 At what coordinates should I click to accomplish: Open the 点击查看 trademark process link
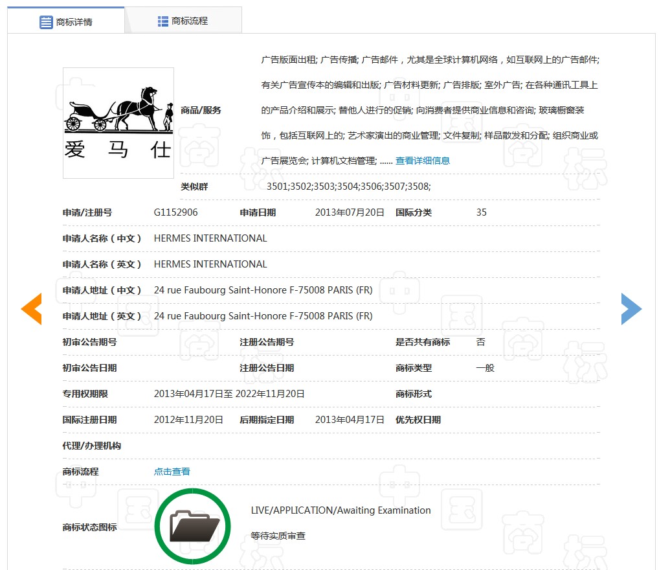point(172,472)
